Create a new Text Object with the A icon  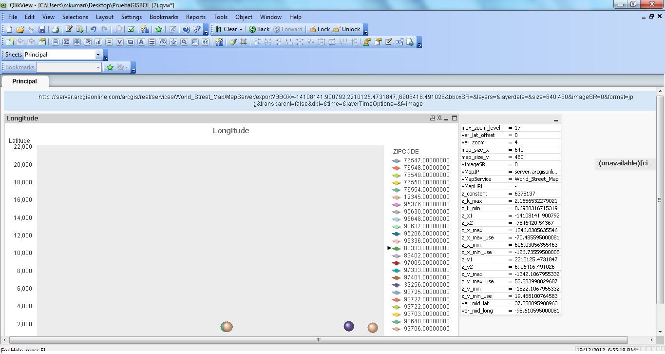[x=141, y=42]
